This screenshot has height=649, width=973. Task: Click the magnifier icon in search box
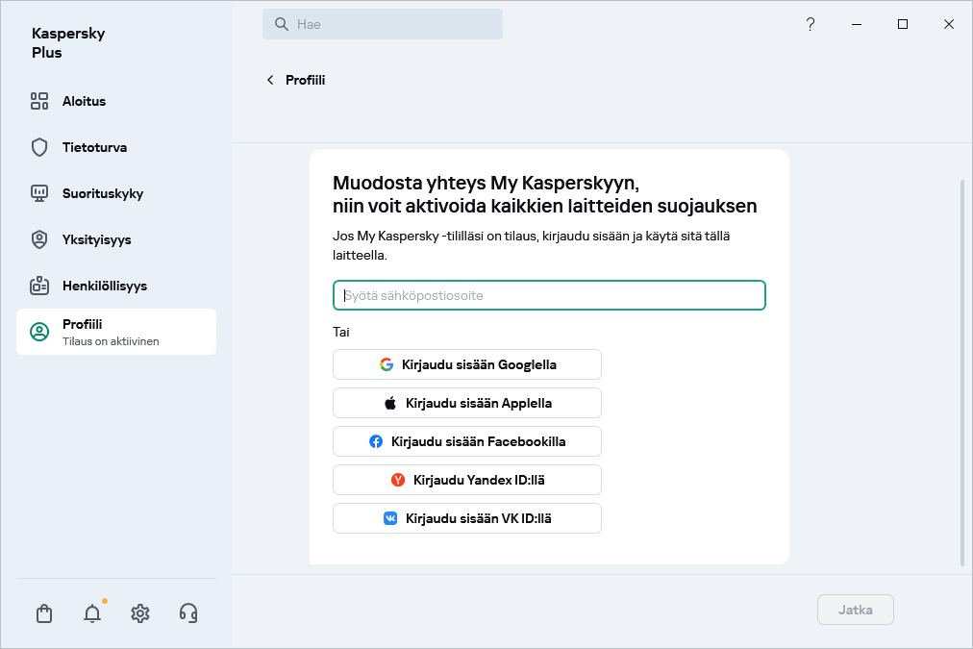pos(282,25)
